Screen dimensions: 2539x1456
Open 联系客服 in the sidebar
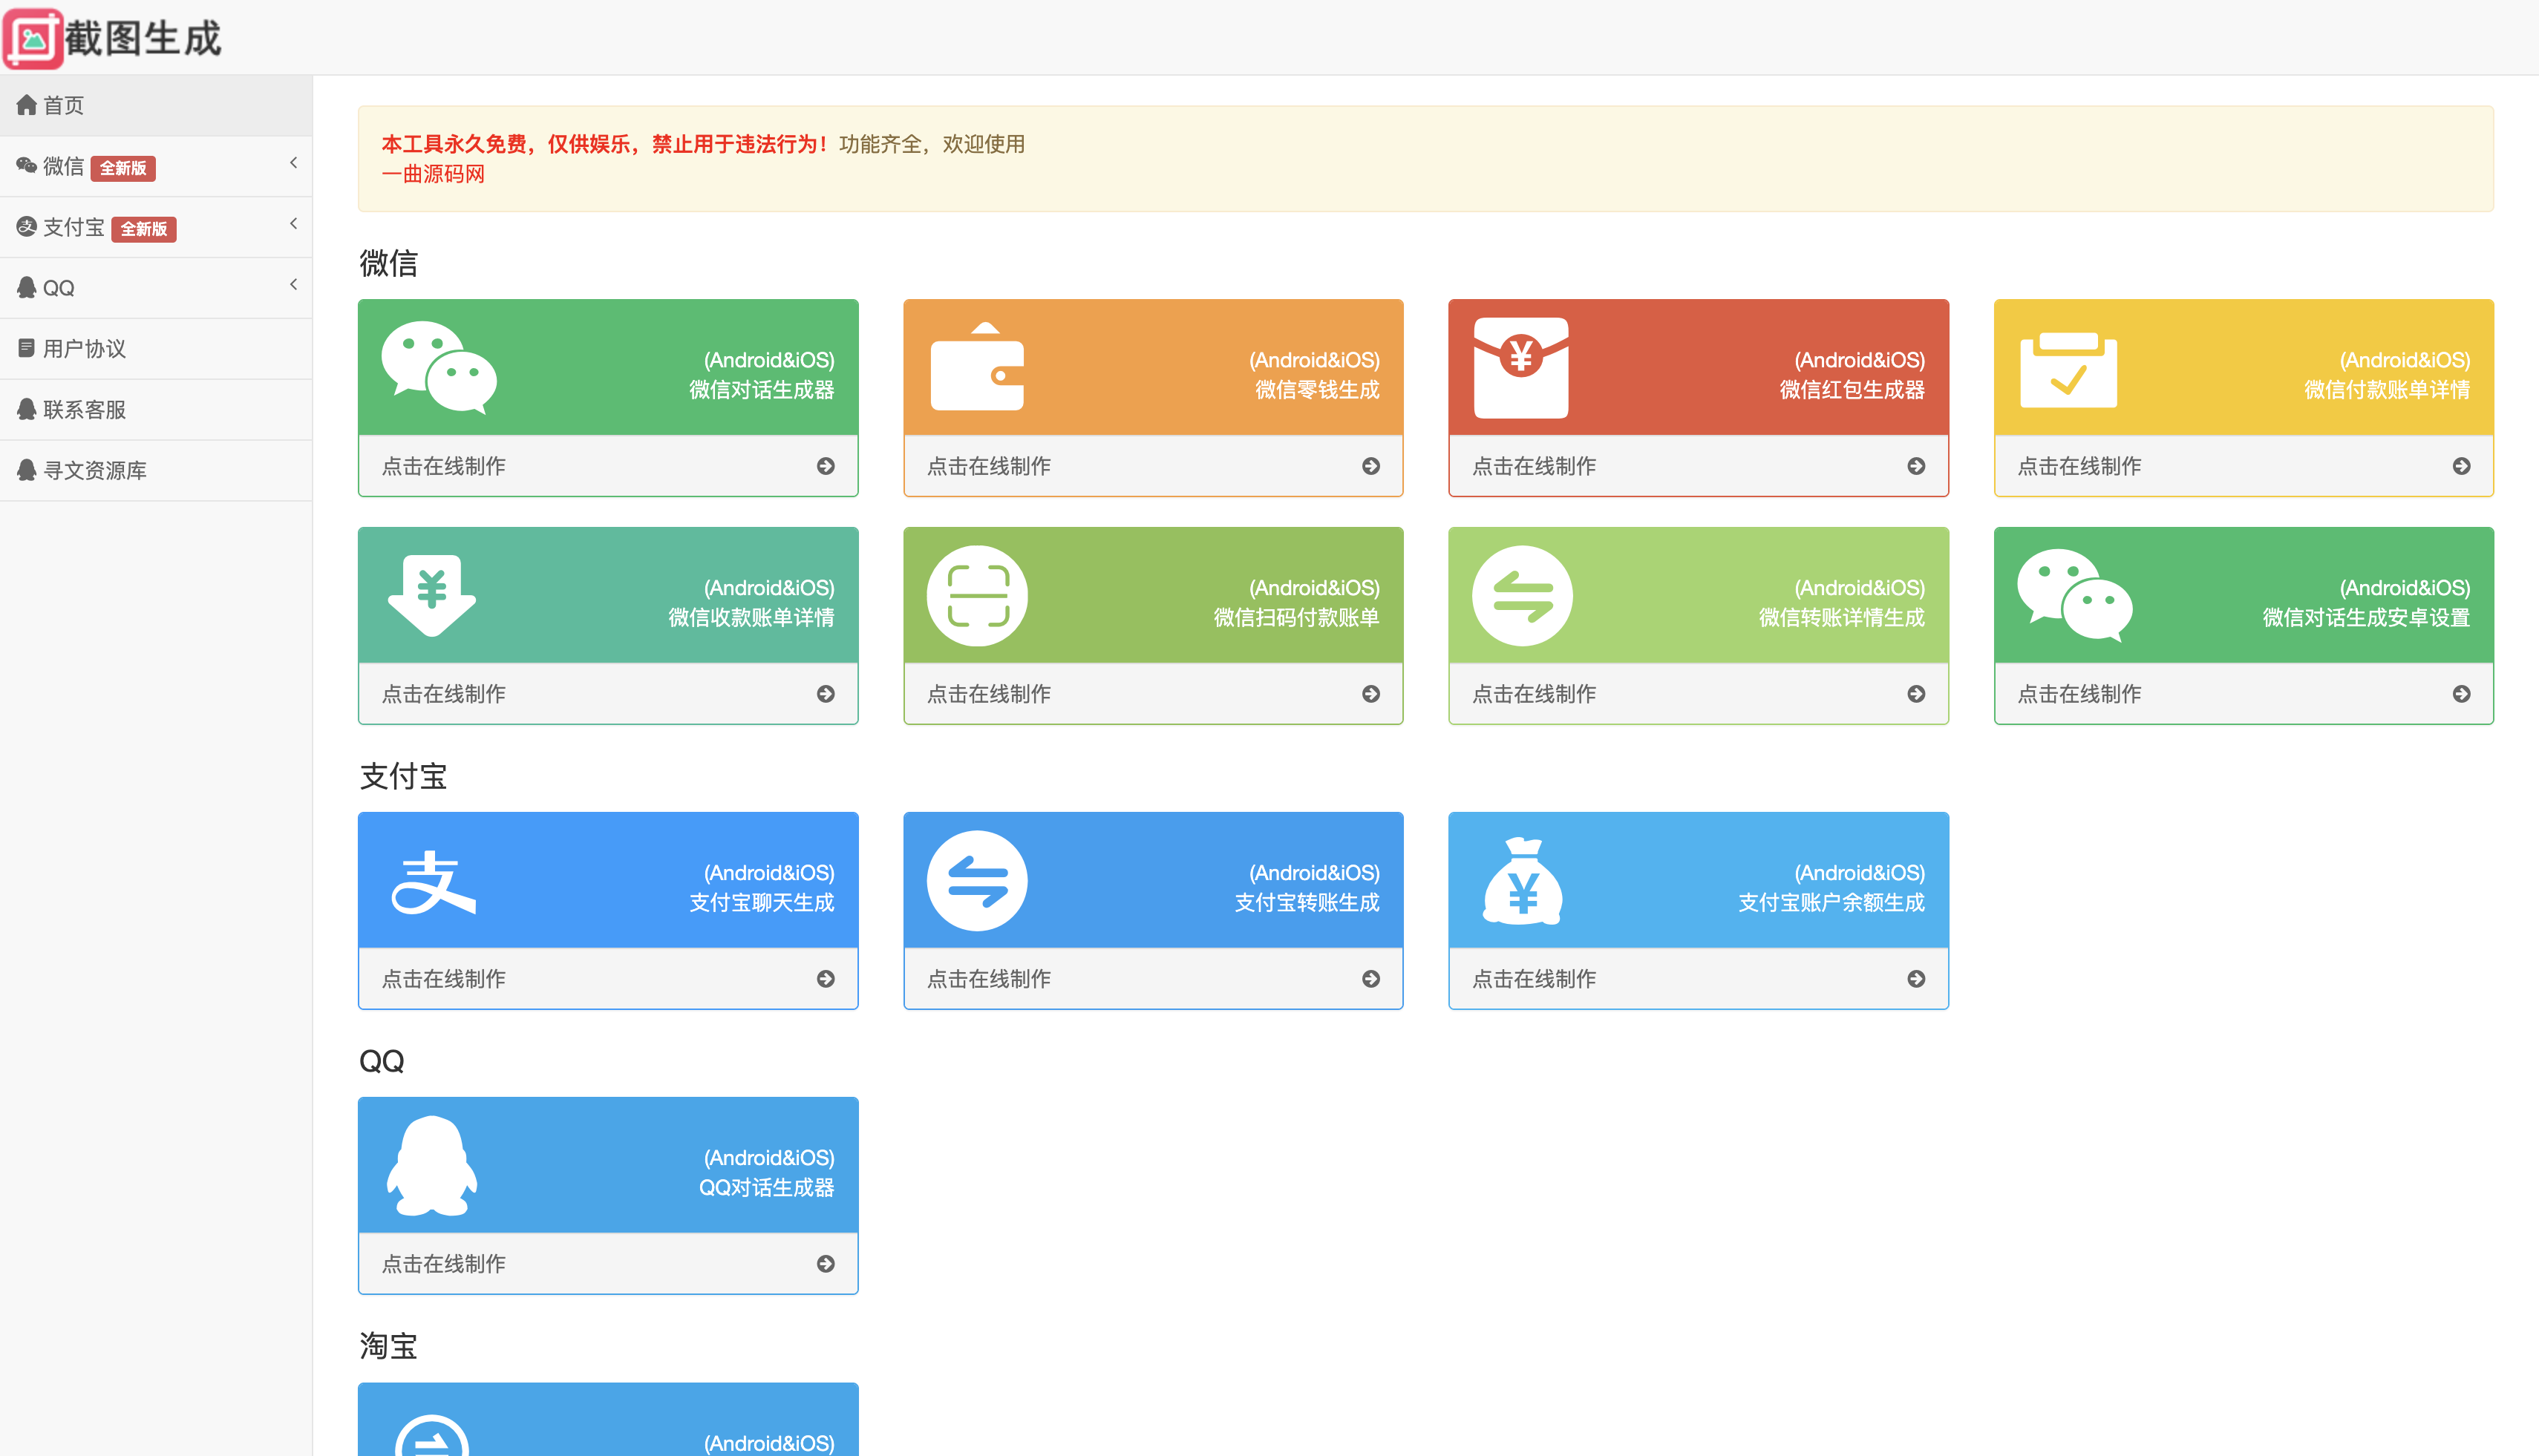tap(156, 410)
